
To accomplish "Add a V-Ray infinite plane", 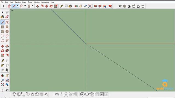I will pyautogui.click(x=57, y=94).
